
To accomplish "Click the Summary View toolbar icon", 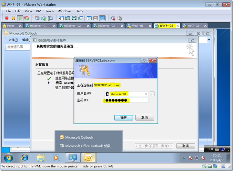I will [x=89, y=18].
